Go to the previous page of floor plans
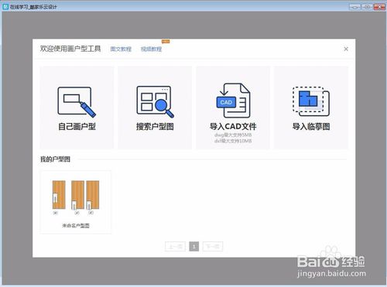Viewport: 387px width, 287px height. [x=175, y=247]
